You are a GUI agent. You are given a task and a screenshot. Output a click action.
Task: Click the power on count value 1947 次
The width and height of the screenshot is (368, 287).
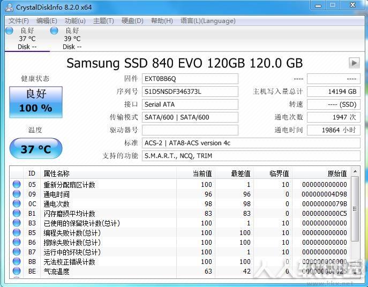(x=334, y=117)
